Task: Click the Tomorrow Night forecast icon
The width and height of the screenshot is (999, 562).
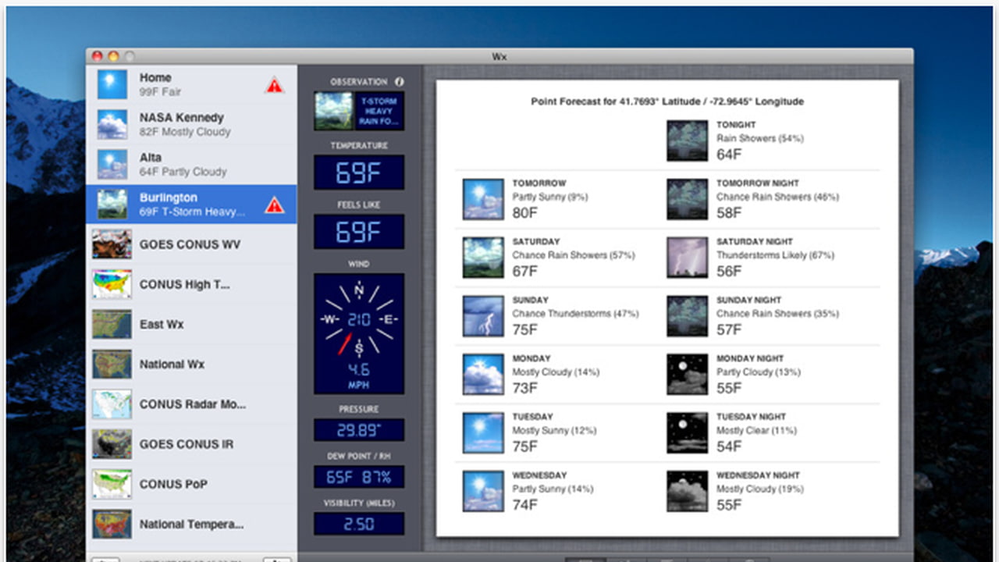Action: (687, 199)
